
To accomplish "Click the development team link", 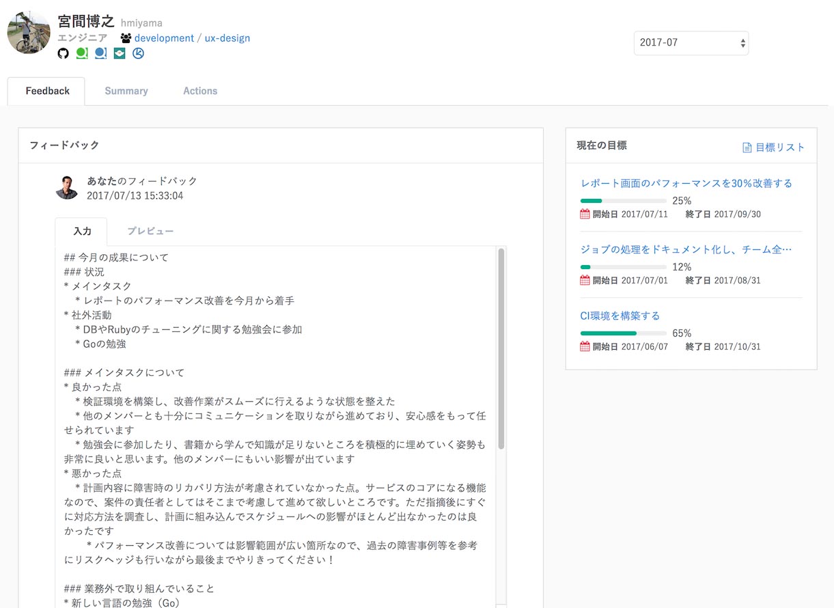I will pyautogui.click(x=164, y=38).
